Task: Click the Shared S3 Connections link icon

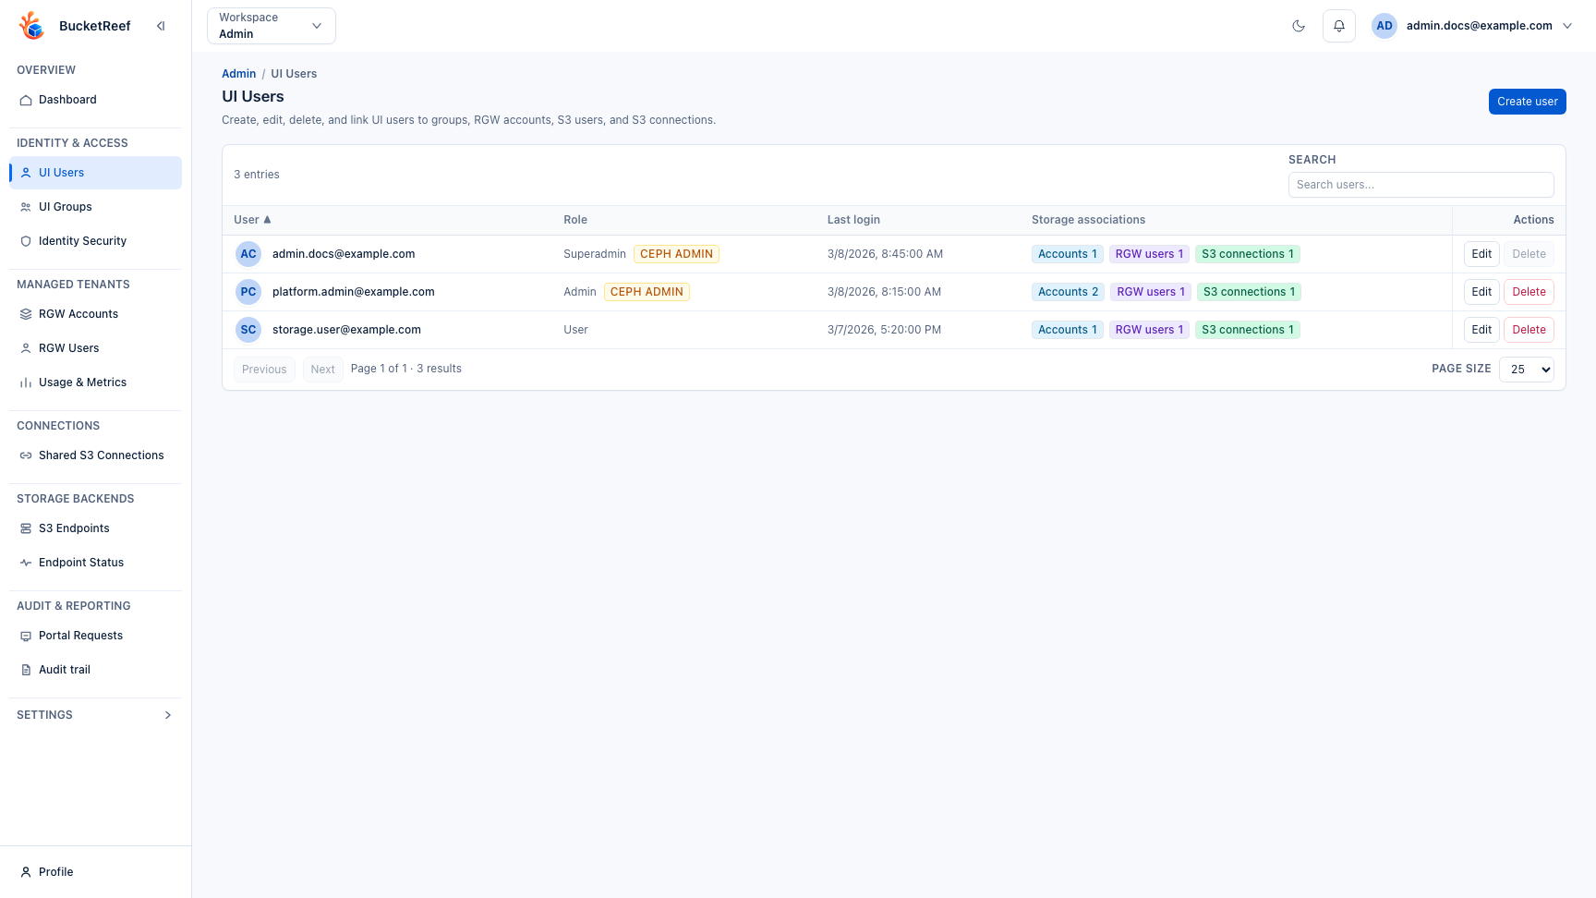Action: 26,455
